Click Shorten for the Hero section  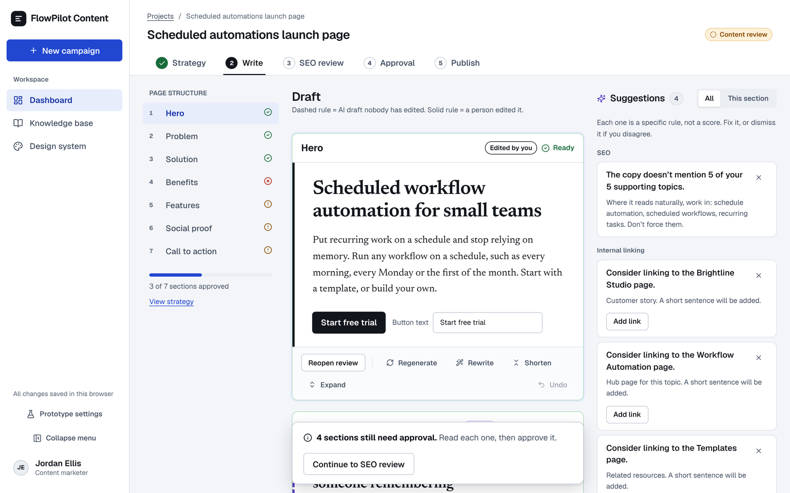tap(532, 363)
